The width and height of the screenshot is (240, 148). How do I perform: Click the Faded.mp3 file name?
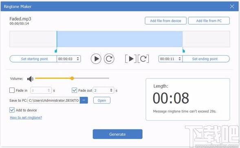[x=20, y=19]
